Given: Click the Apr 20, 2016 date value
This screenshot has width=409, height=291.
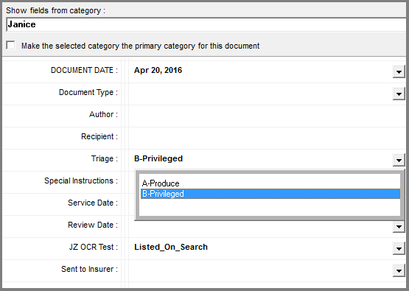Looking at the screenshot, I should tap(158, 71).
